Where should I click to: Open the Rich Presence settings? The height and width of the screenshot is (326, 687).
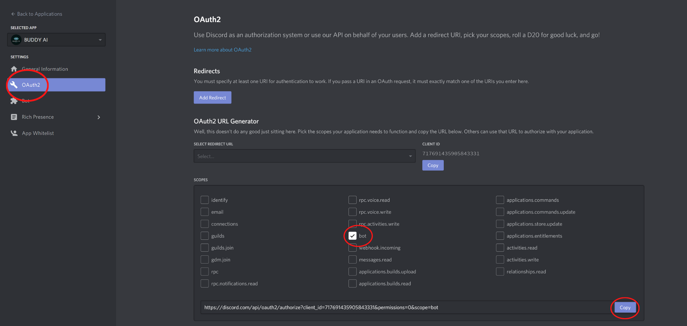point(38,117)
